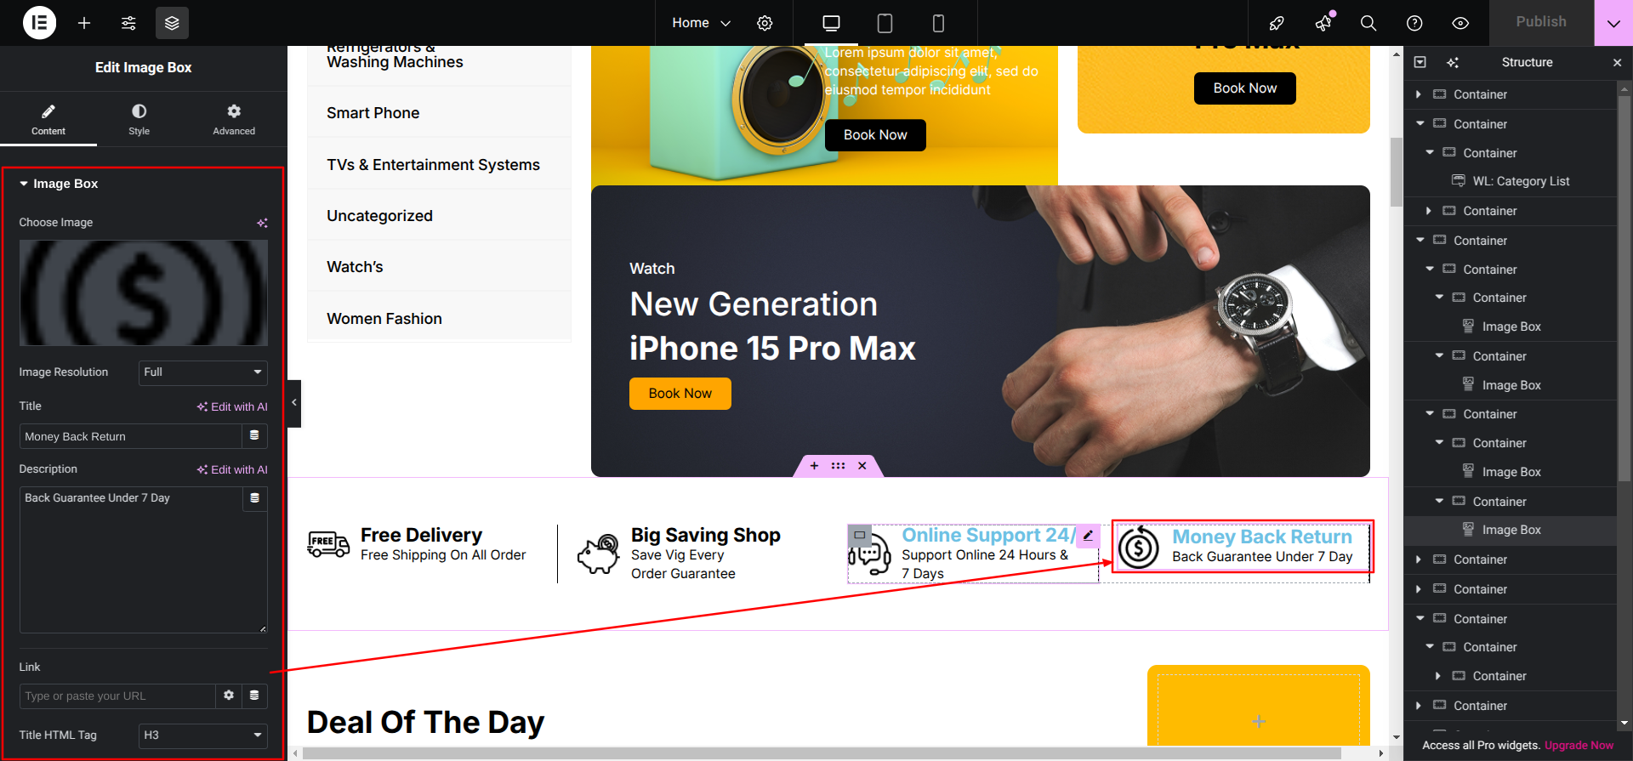Click the Elementor logo icon
The height and width of the screenshot is (761, 1633).
39,23
